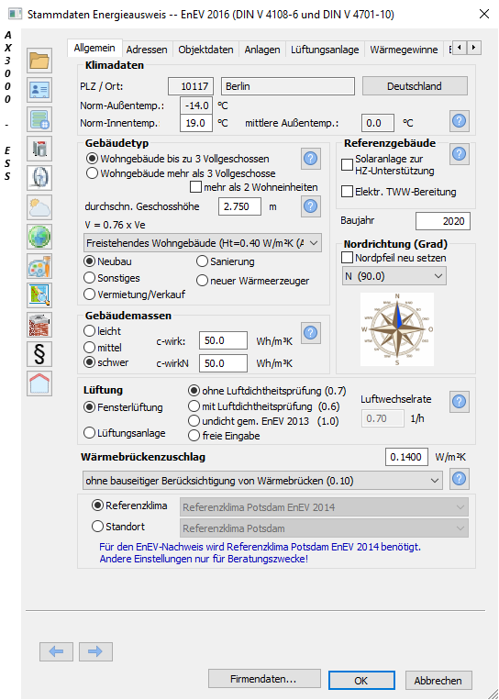Image resolution: width=499 pixels, height=700 pixels.
Task: Enable Solaranlage zur HZ-Unterstützung checkbox
Action: click(347, 165)
